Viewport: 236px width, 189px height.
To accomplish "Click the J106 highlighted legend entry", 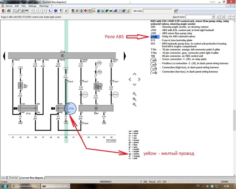I will (x=155, y=37).
